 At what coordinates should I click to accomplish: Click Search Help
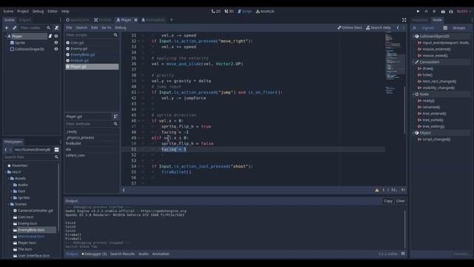tap(378, 27)
